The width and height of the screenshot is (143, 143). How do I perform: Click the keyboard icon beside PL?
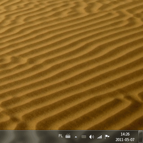click(68, 136)
